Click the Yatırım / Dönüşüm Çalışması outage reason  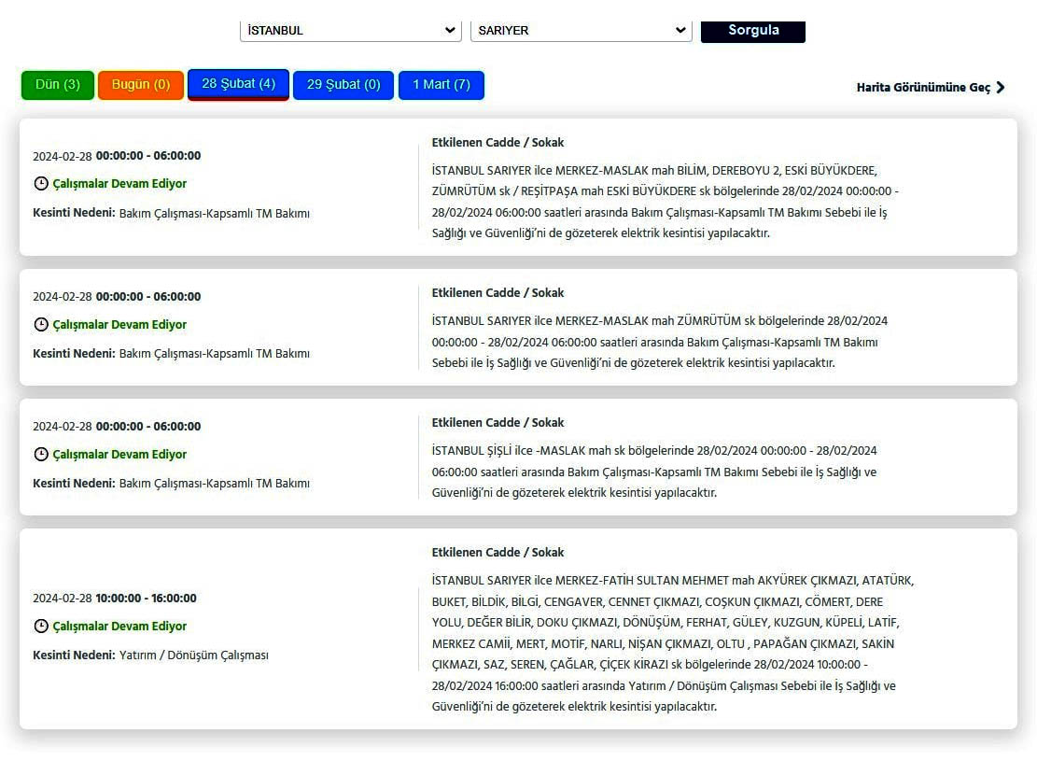click(193, 655)
